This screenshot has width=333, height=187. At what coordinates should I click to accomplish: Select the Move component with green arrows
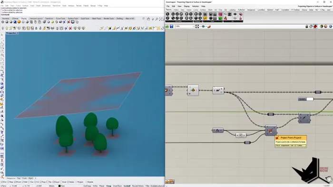click(193, 90)
